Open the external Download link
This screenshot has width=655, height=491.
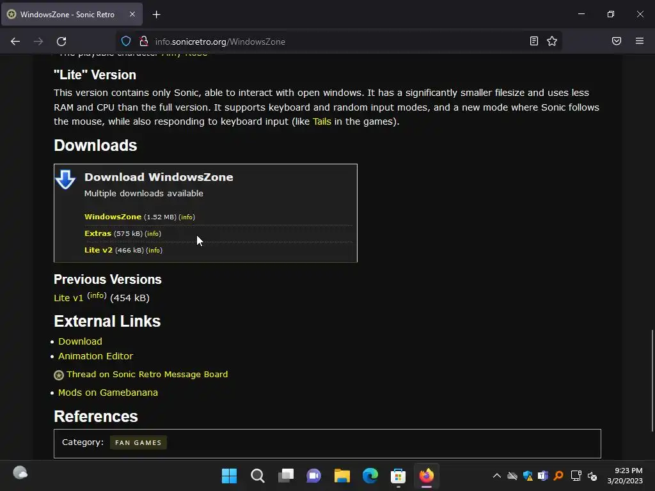[80, 341]
